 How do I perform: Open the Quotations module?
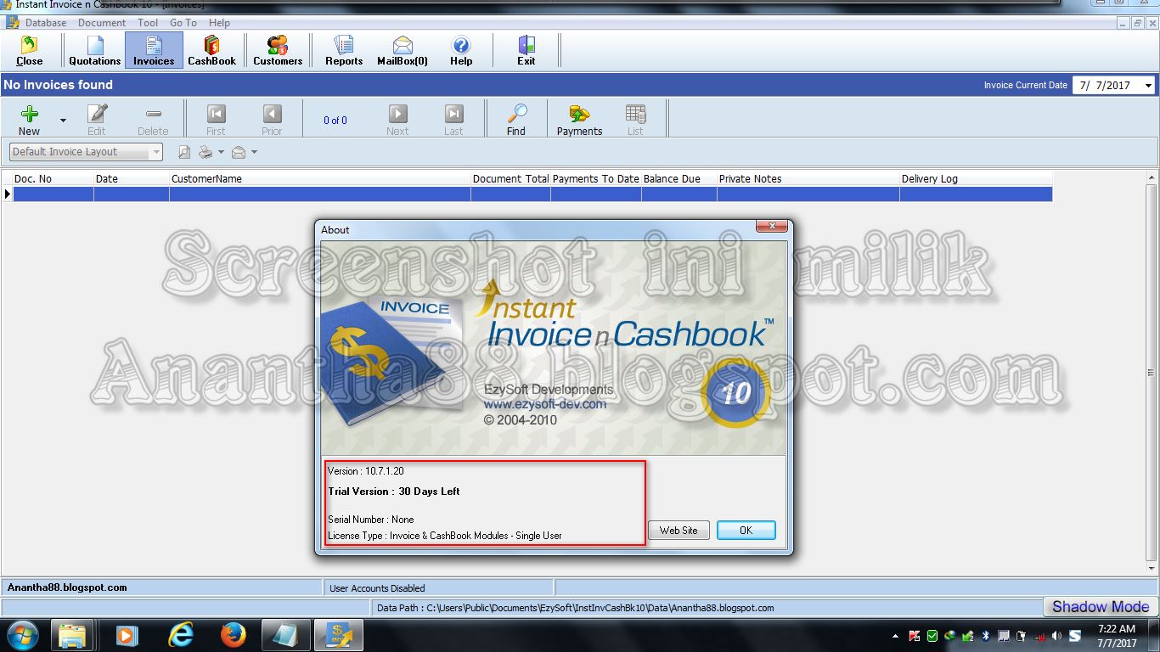(94, 50)
